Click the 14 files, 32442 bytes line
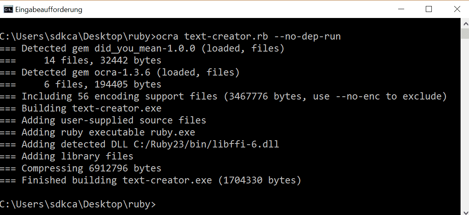Image resolution: width=469 pixels, height=215 pixels. 81,60
